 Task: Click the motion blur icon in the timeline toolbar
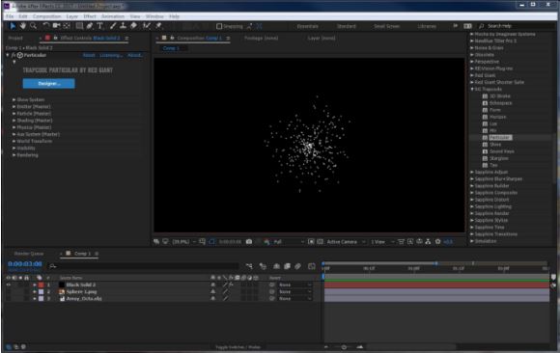click(x=297, y=266)
